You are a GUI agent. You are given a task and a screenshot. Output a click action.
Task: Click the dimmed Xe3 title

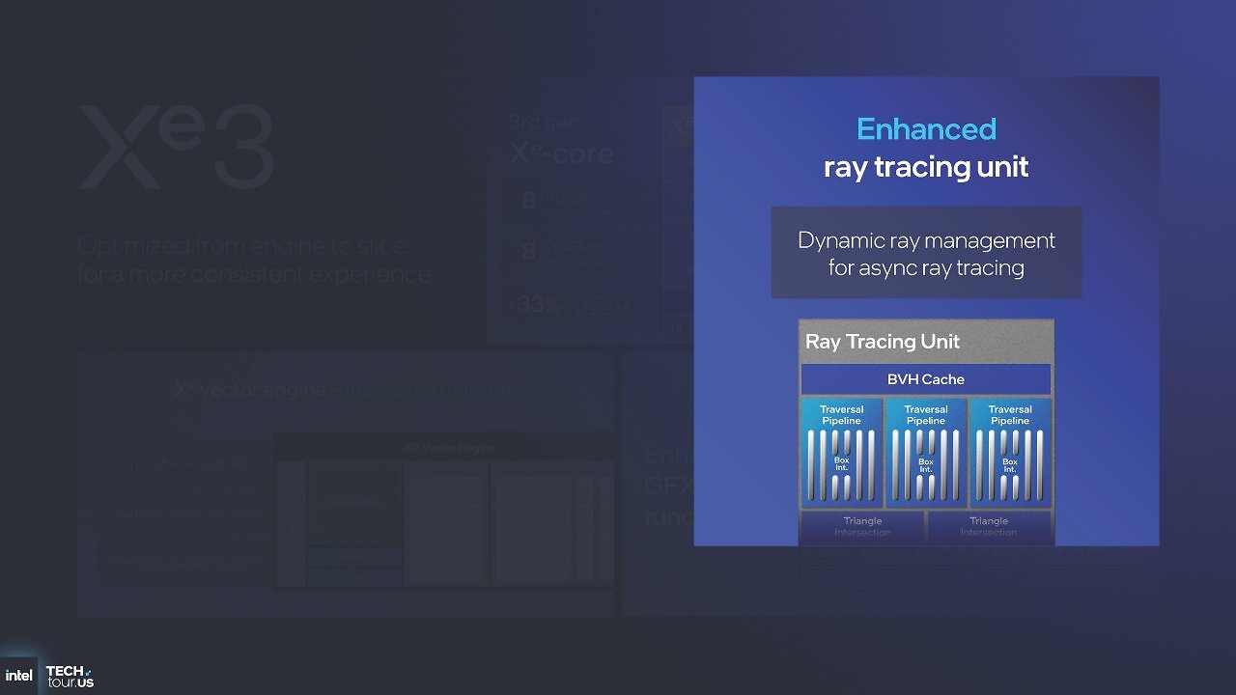pyautogui.click(x=176, y=146)
